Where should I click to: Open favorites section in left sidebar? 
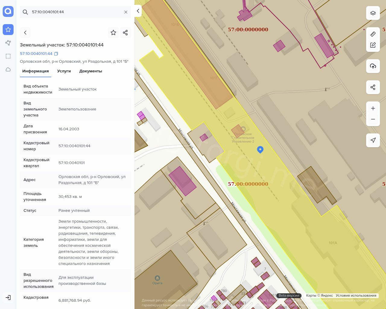8,30
